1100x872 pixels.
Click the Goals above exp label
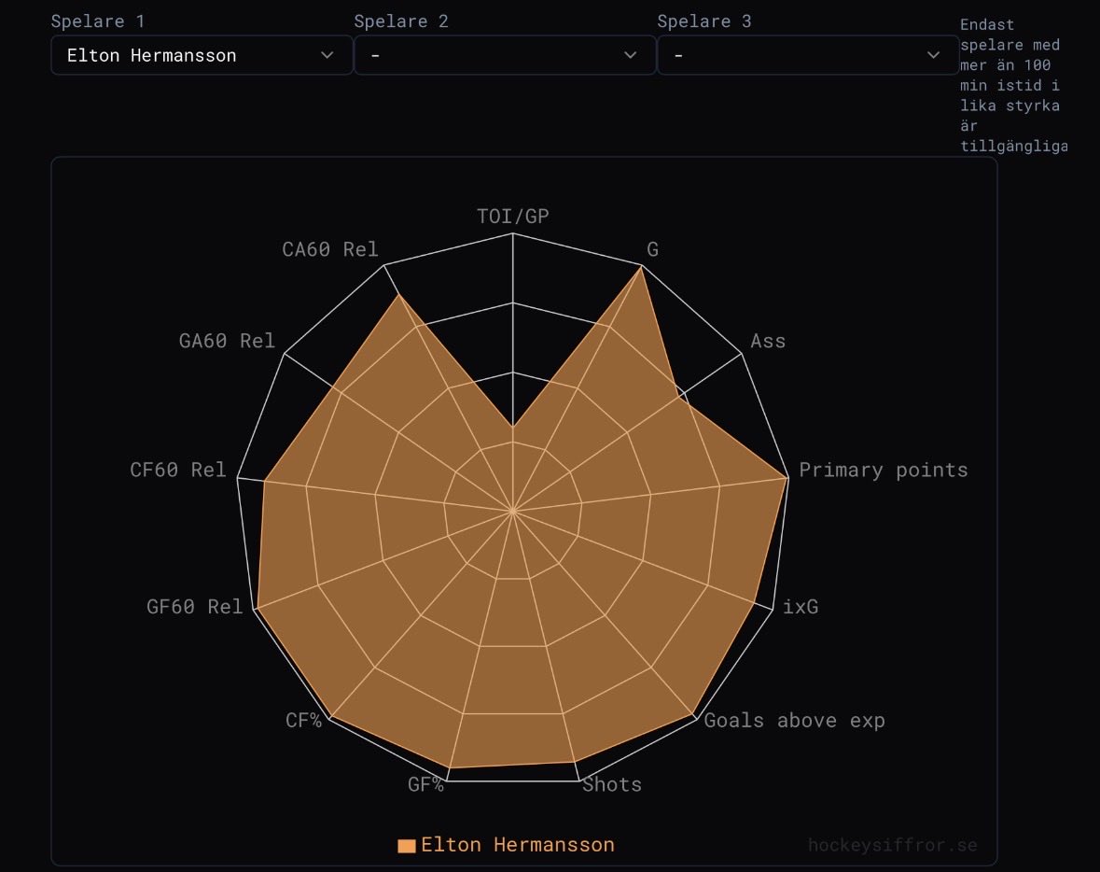click(794, 721)
